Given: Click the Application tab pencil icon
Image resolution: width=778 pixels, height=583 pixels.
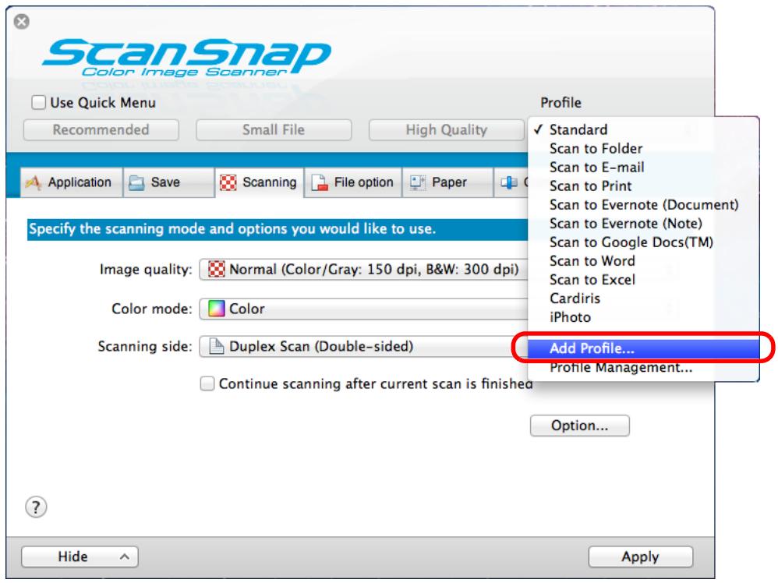Looking at the screenshot, I should point(34,182).
